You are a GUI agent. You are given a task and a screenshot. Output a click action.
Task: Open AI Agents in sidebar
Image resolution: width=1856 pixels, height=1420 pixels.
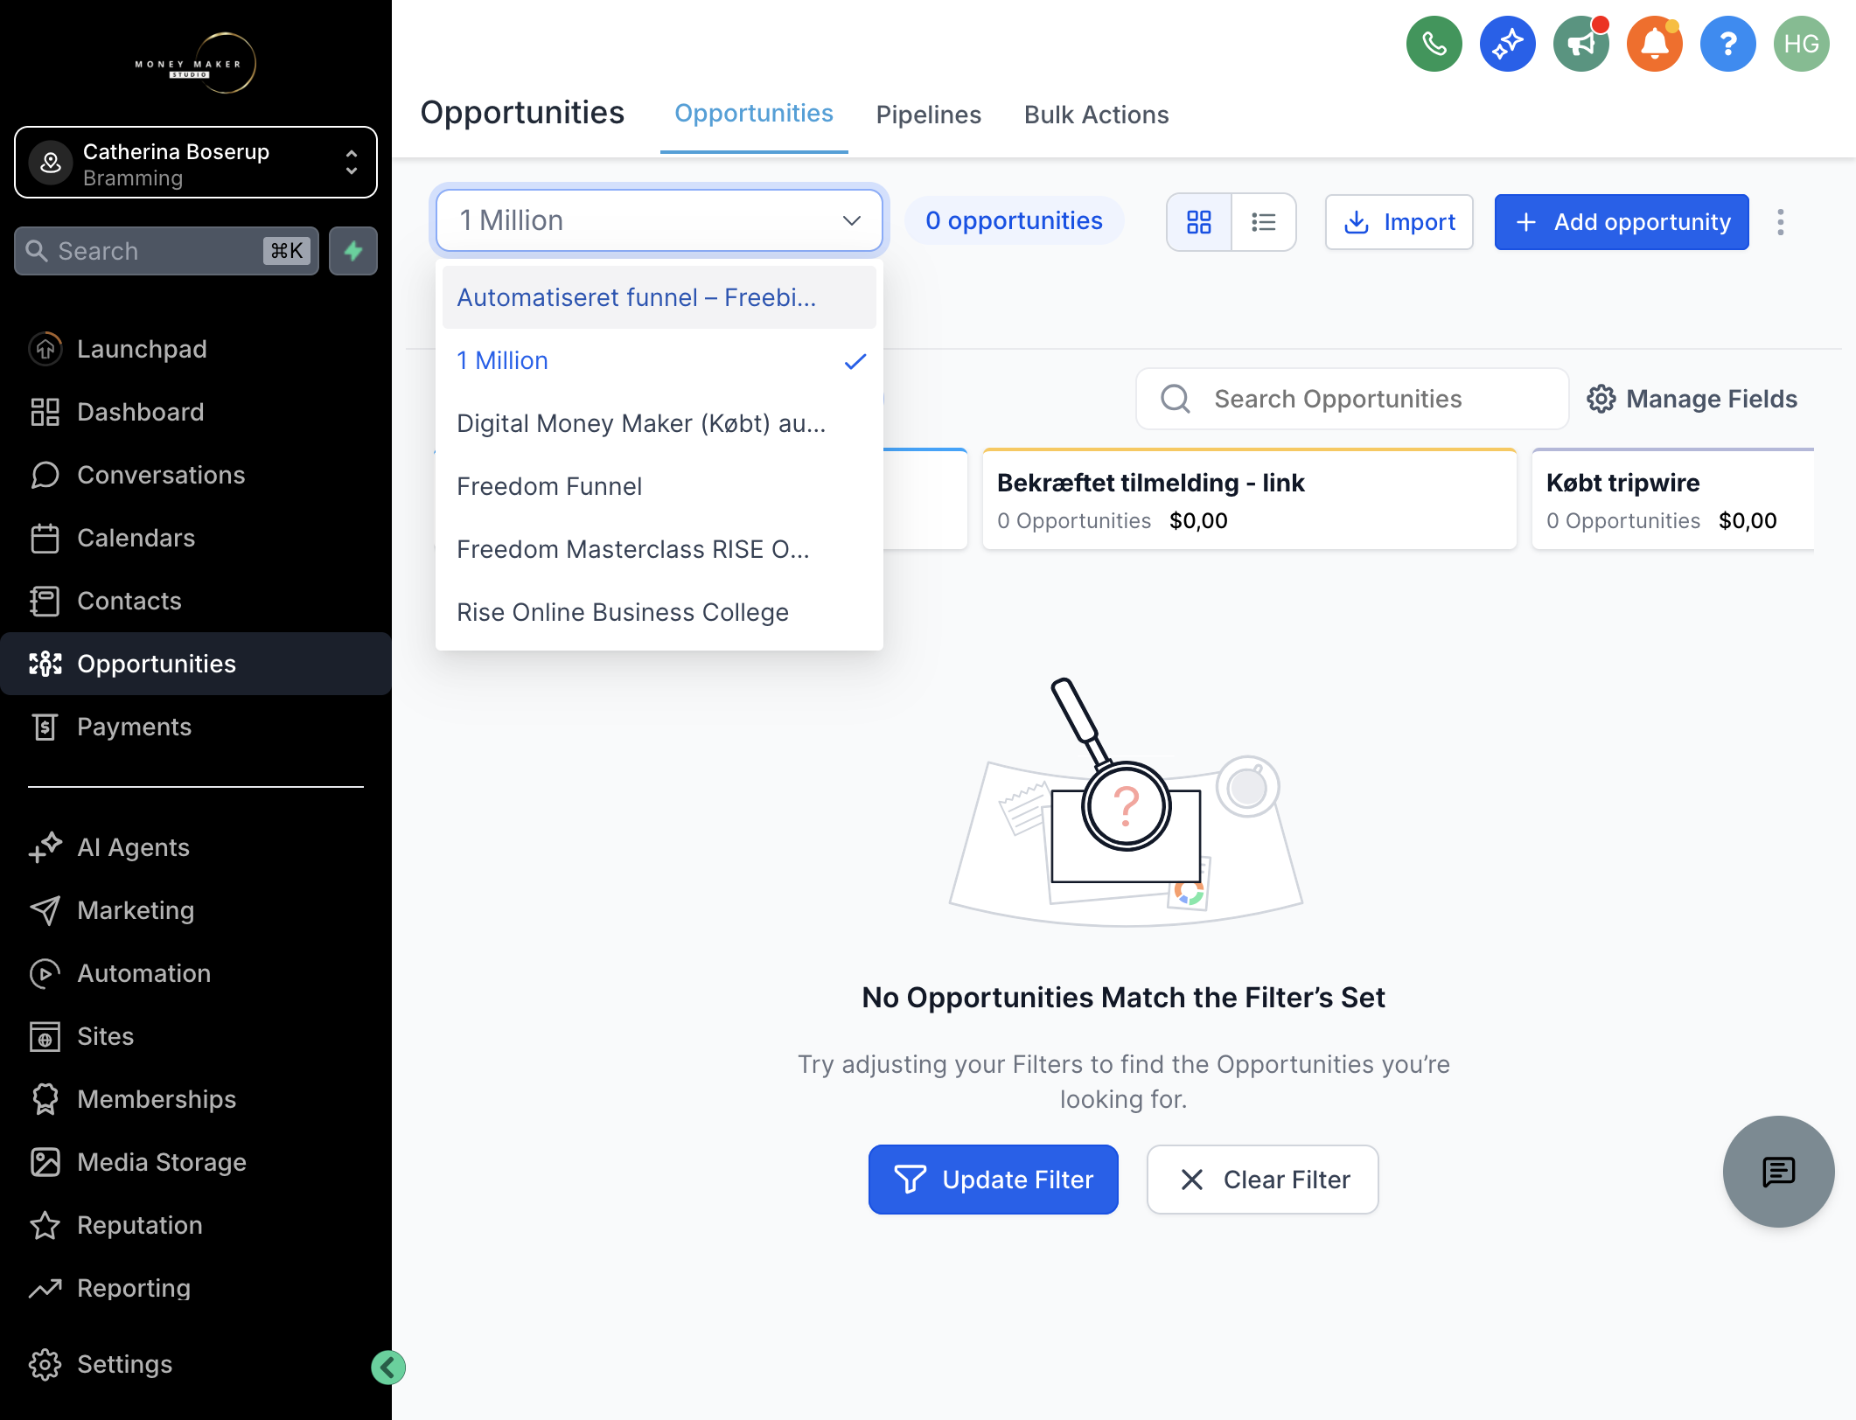[196, 847]
